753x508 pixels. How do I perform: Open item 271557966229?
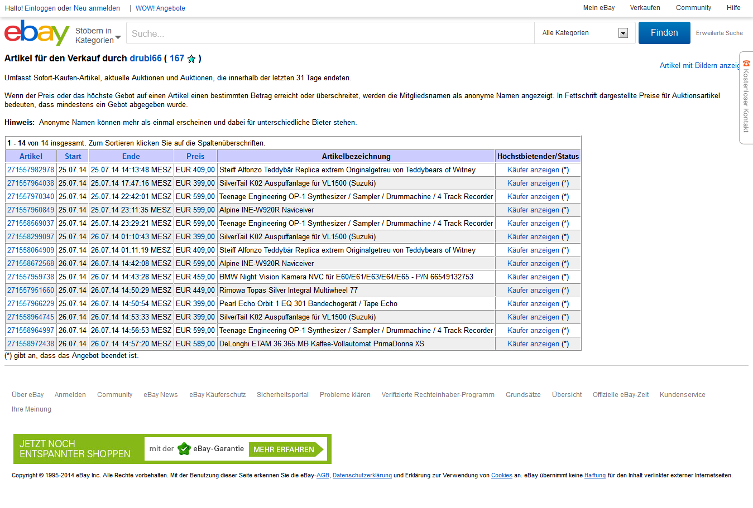pos(31,303)
